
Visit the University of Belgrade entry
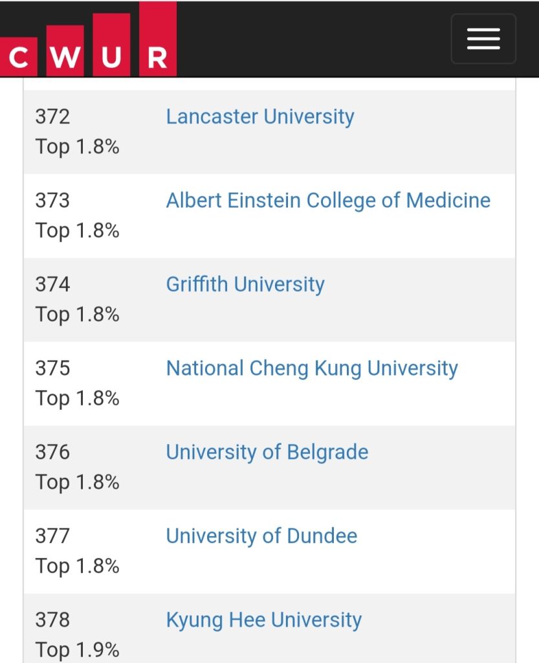click(x=267, y=452)
